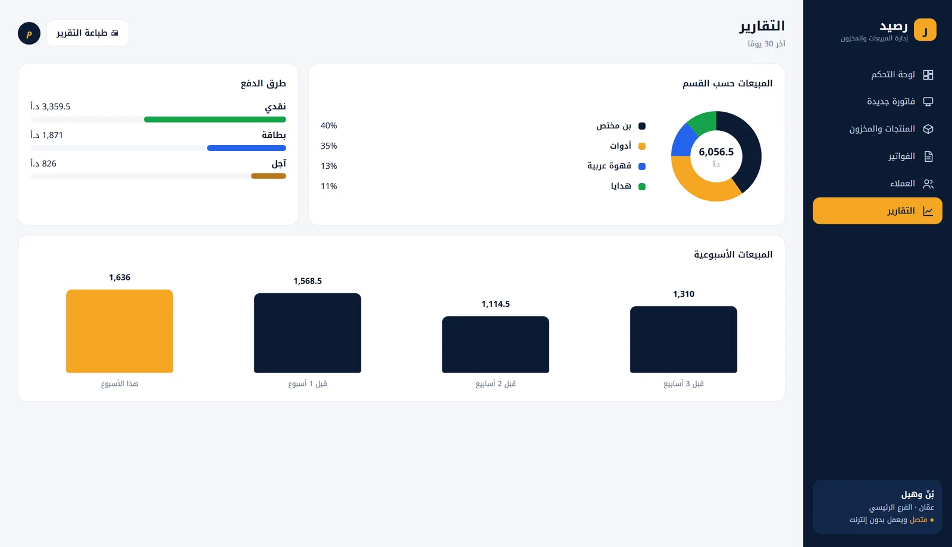Open the user avatar م
This screenshot has width=952, height=547.
point(29,33)
